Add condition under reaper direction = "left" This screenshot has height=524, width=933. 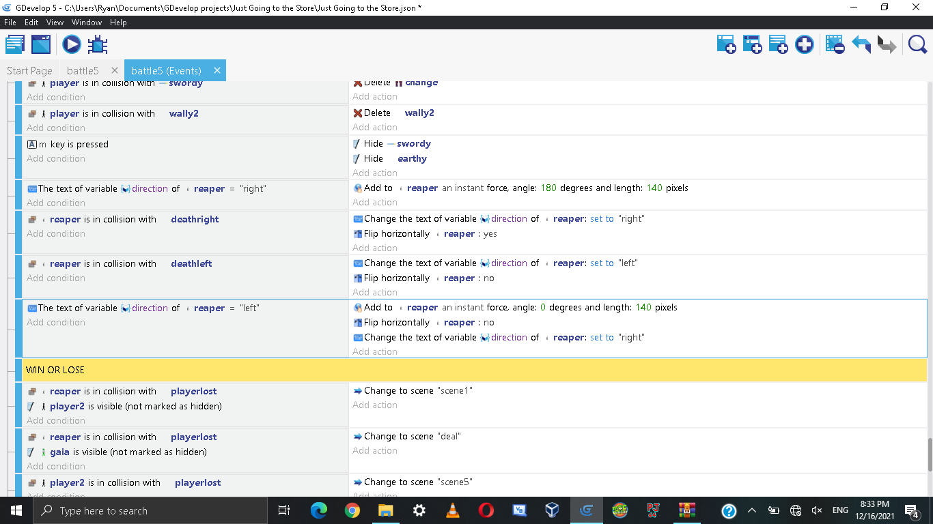pos(56,322)
